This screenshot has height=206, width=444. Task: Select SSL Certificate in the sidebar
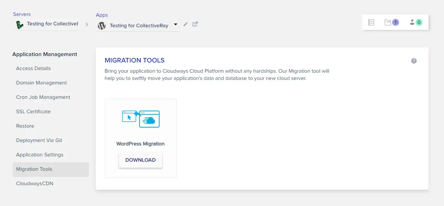33,112
